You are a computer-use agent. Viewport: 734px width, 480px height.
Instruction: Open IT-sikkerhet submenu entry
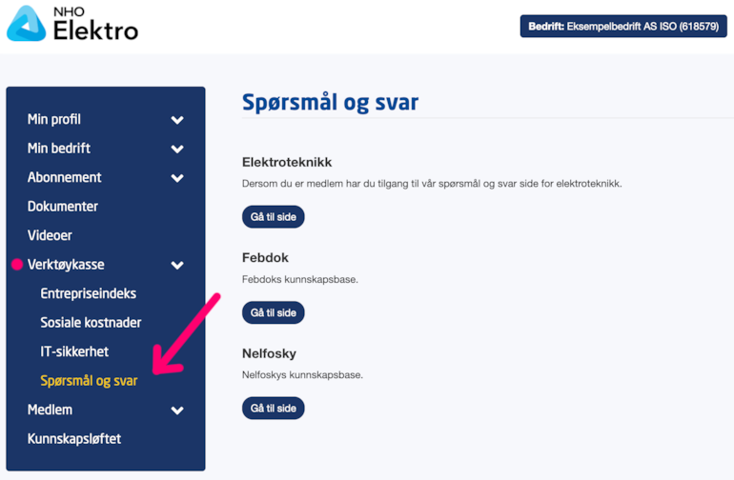click(x=74, y=351)
